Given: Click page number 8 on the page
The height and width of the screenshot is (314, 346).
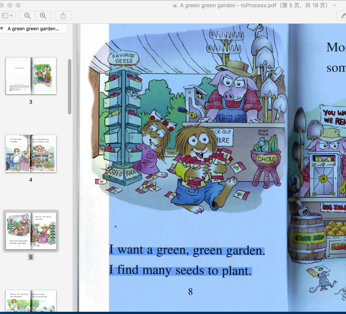Looking at the screenshot, I should coord(190,292).
